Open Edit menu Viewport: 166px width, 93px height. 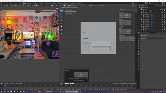click(7, 3)
